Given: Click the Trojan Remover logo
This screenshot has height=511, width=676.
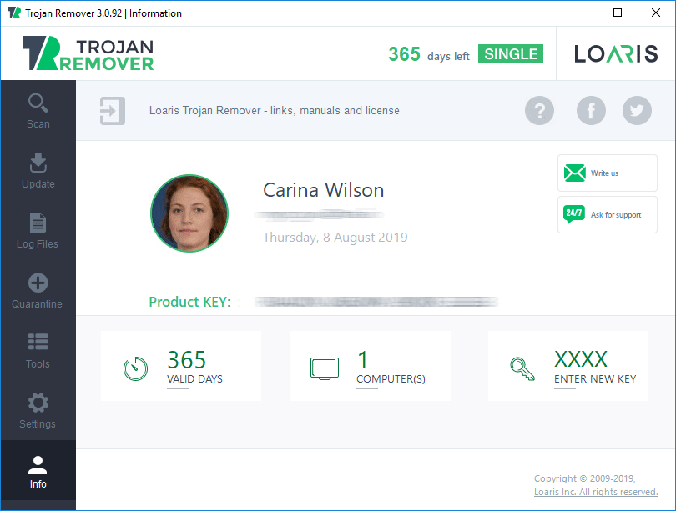Looking at the screenshot, I should pyautogui.click(x=88, y=53).
